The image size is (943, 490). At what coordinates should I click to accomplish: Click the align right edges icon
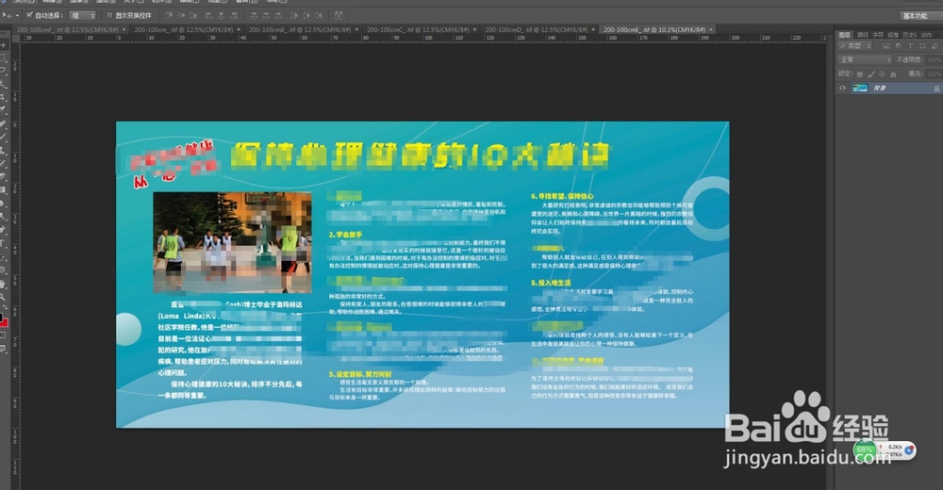[x=233, y=15]
